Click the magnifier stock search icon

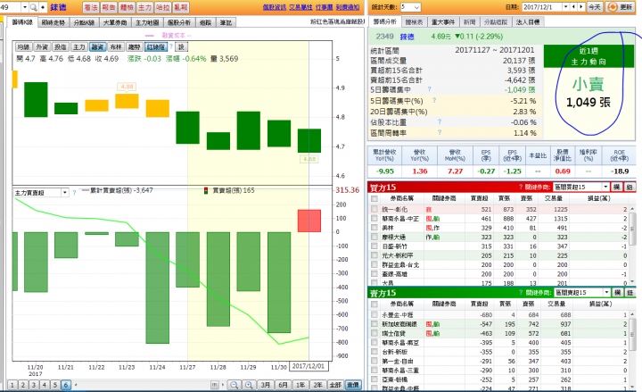34,7
